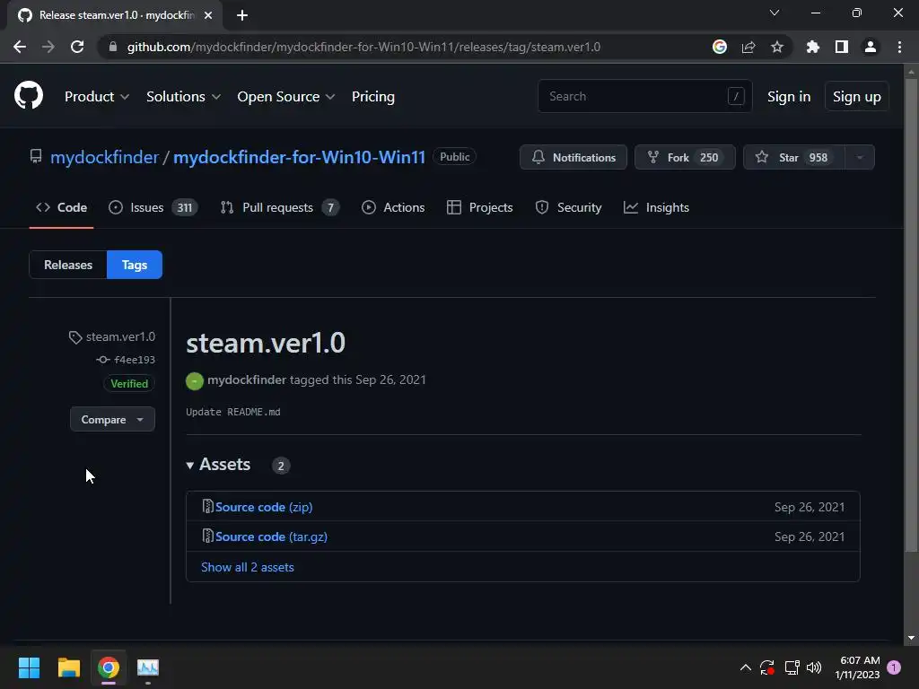Open the Security tab
This screenshot has width=919, height=689.
[x=568, y=207]
